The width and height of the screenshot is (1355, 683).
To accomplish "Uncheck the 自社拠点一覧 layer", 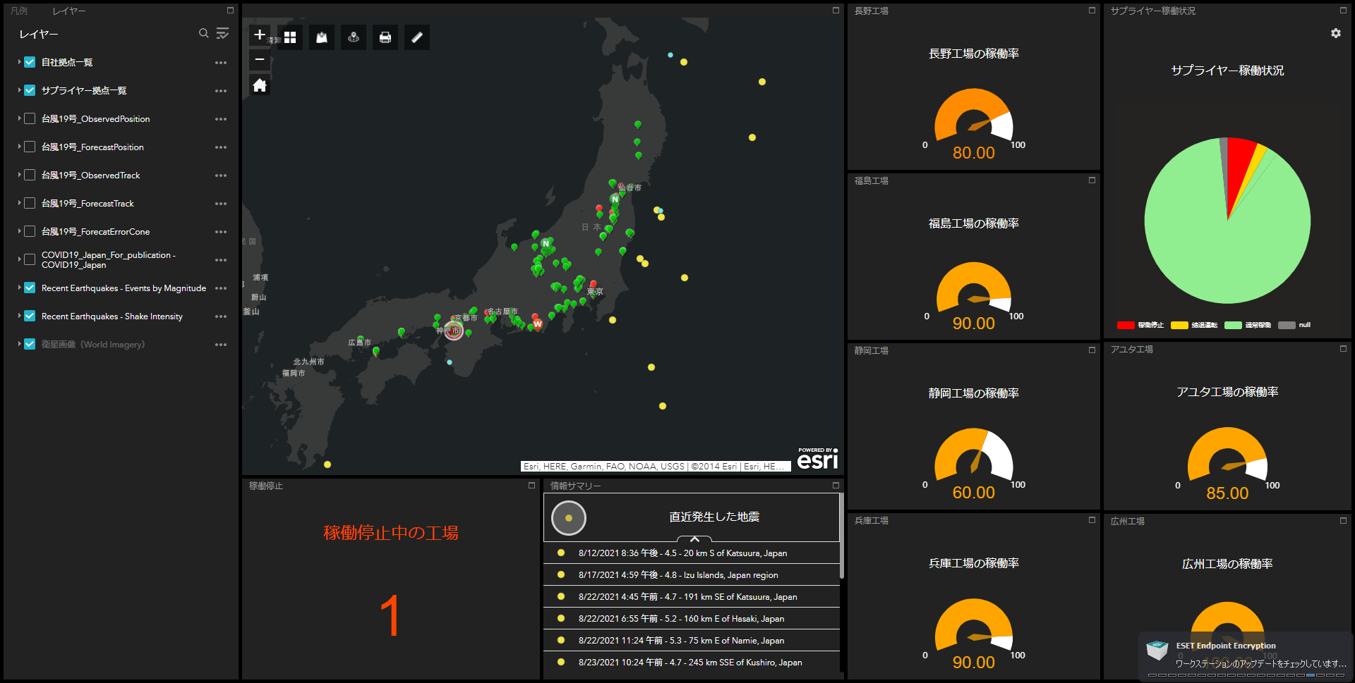I will (x=29, y=62).
